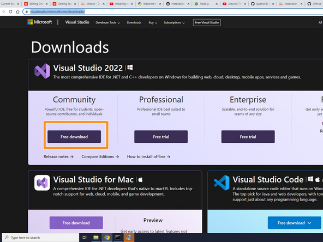
Task: Close the (python3) GitHub tab
Action: pyautogui.click(x=273, y=4)
